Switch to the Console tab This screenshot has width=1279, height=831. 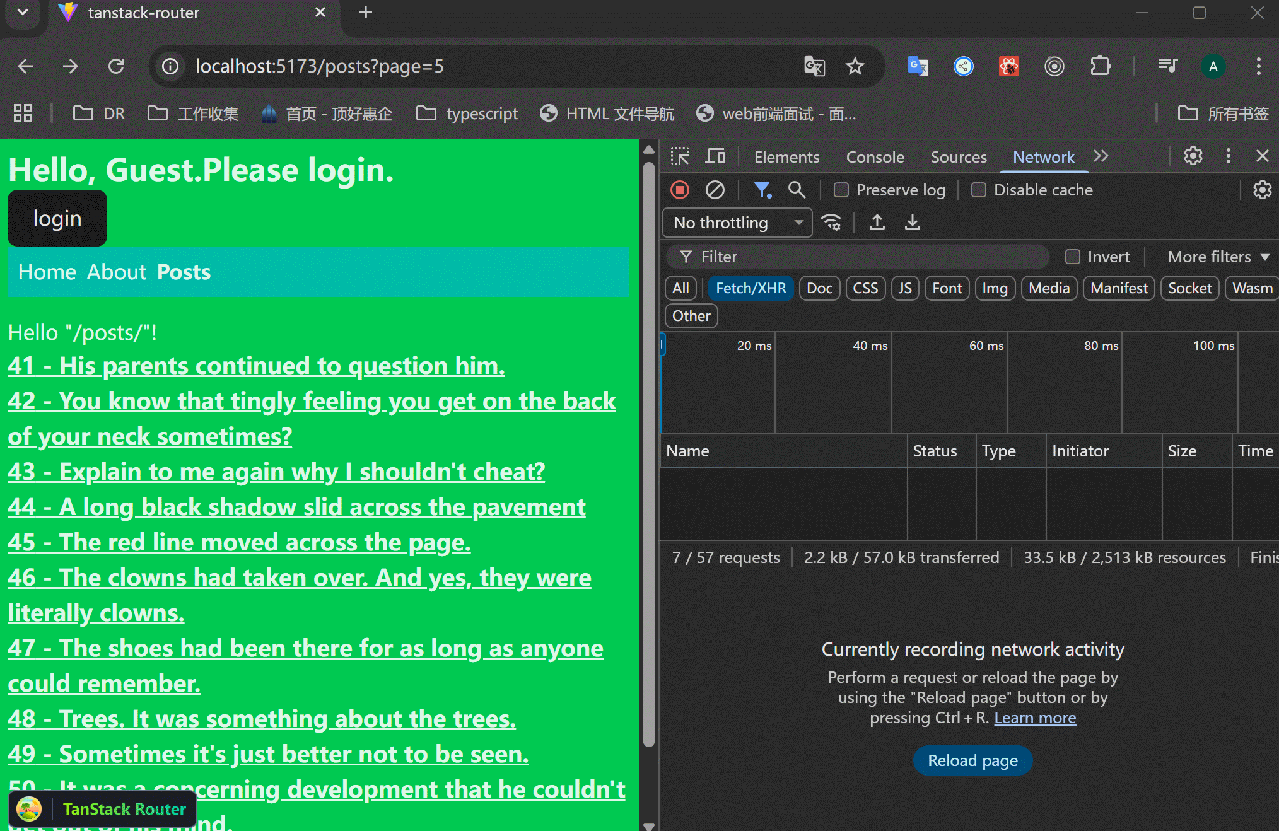(x=875, y=157)
